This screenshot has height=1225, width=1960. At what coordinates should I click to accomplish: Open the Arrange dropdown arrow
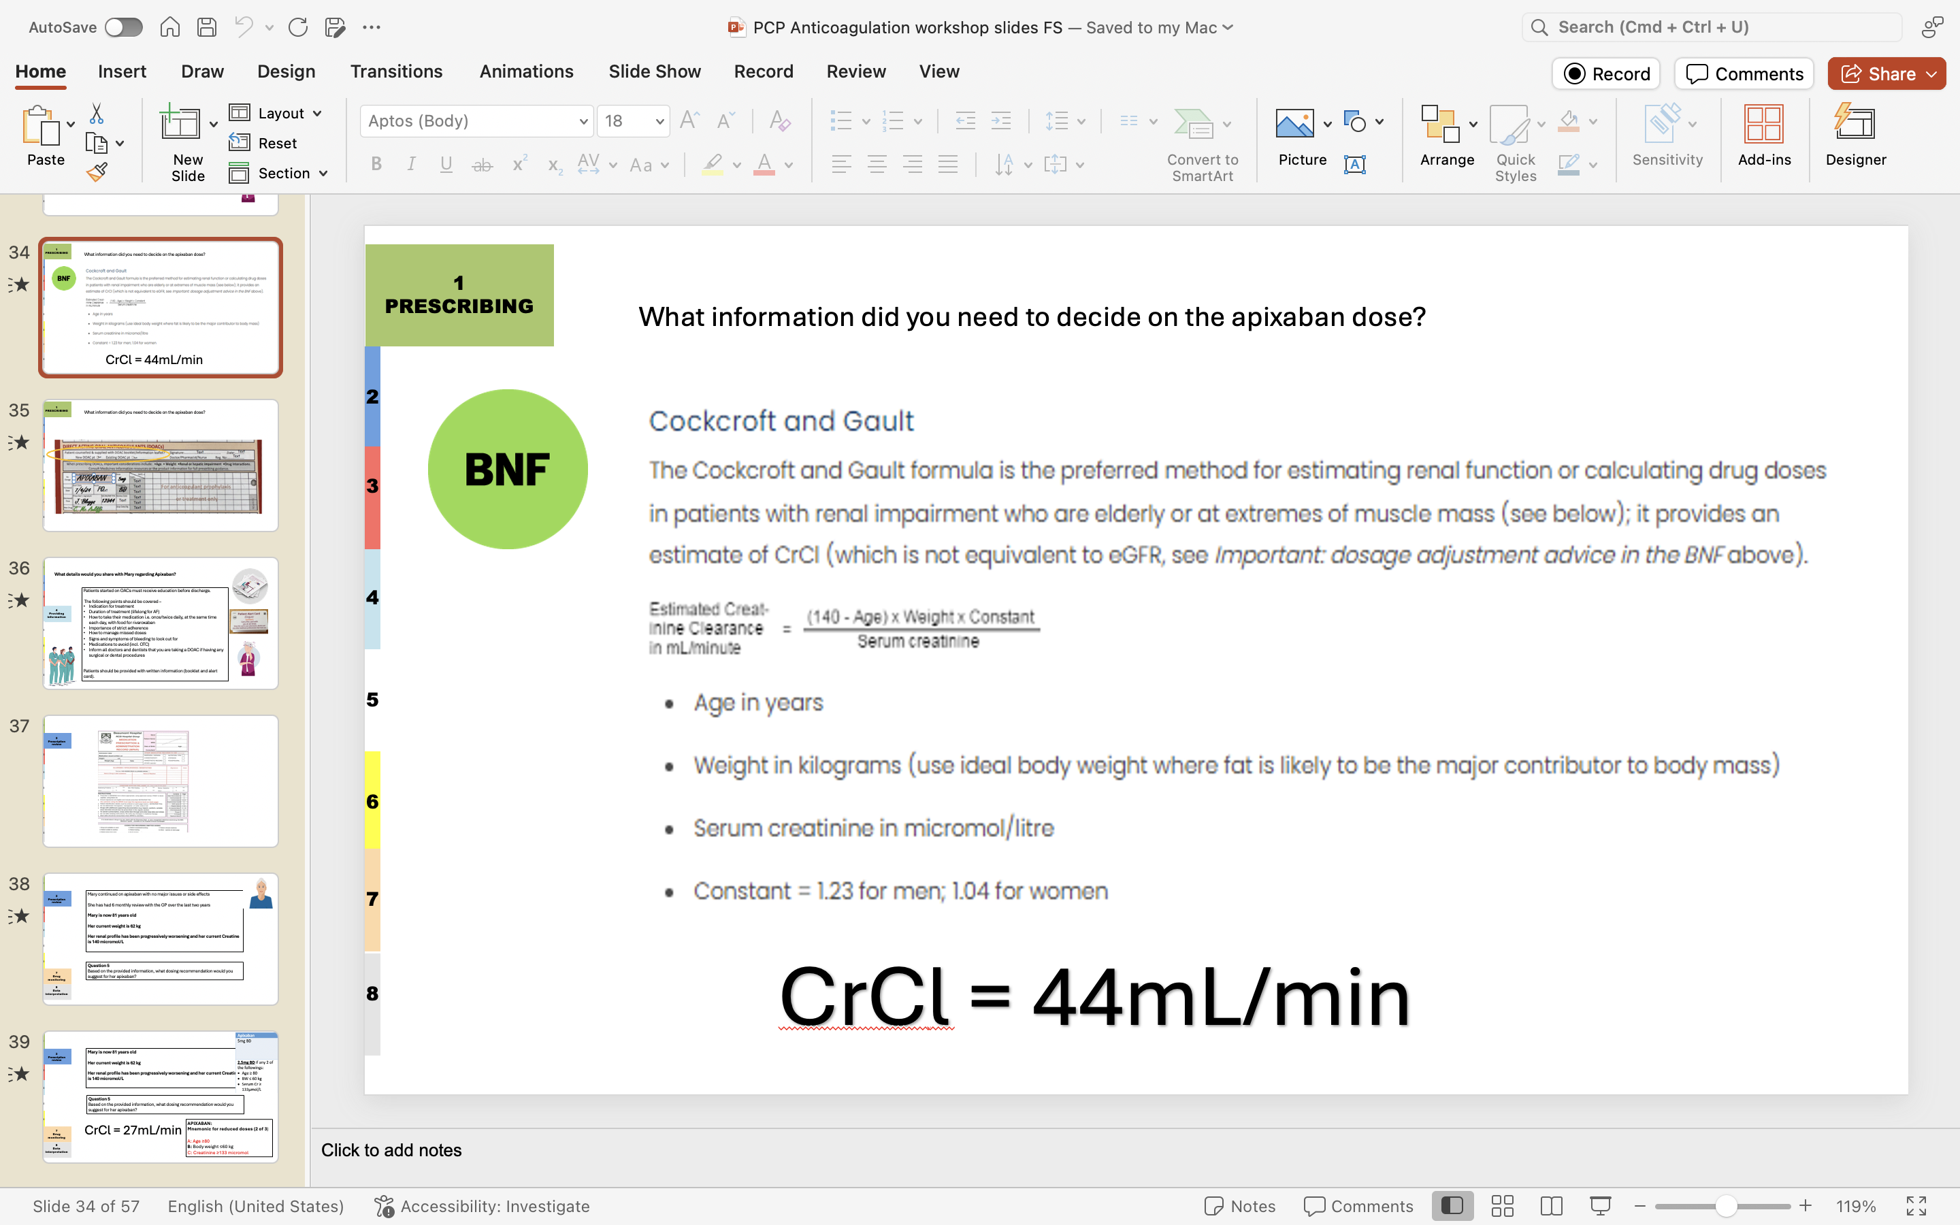click(x=1473, y=123)
